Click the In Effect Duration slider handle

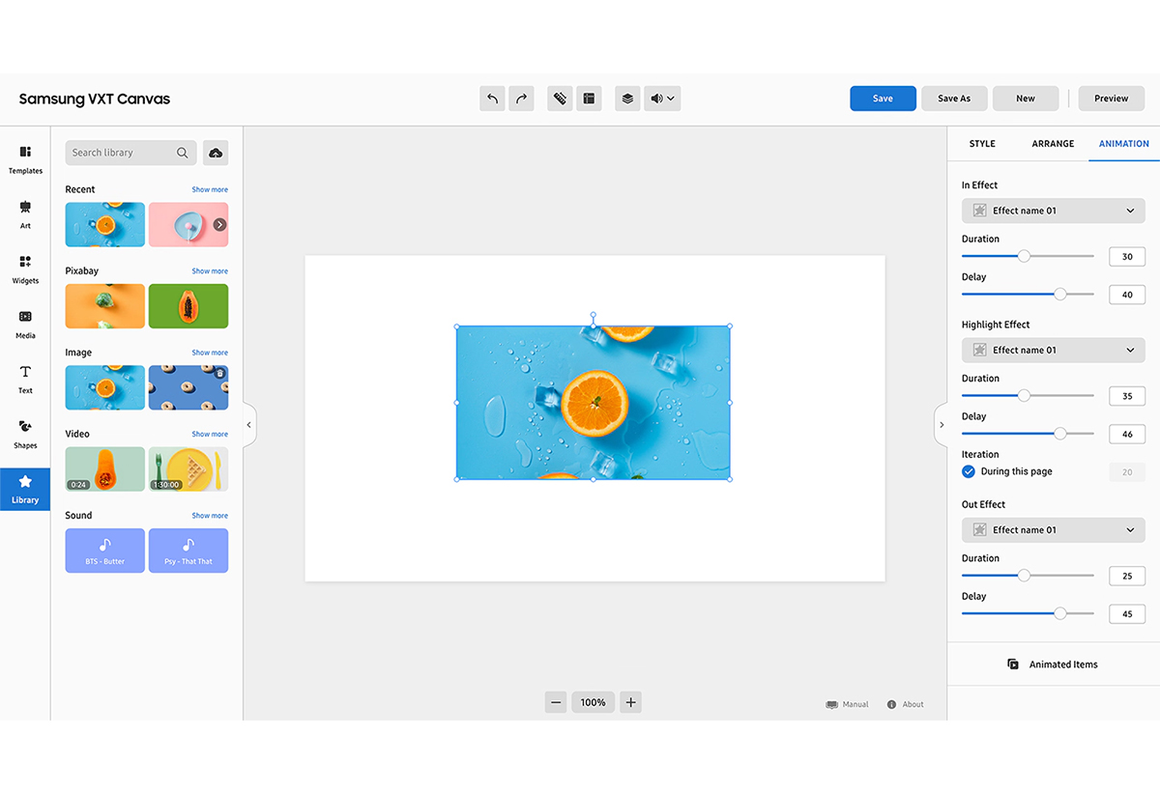point(1024,256)
